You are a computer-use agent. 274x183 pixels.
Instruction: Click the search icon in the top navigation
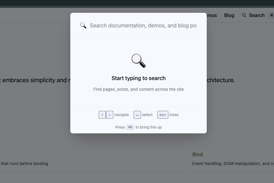(244, 15)
